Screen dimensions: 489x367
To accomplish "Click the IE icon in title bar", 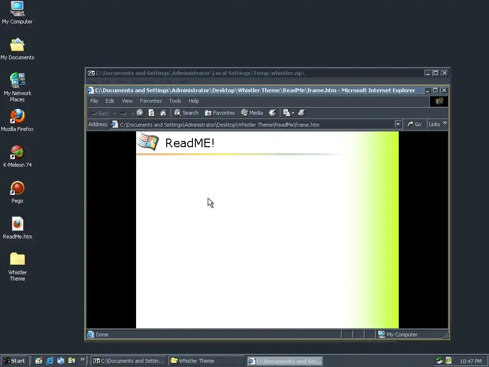I will click(x=90, y=90).
